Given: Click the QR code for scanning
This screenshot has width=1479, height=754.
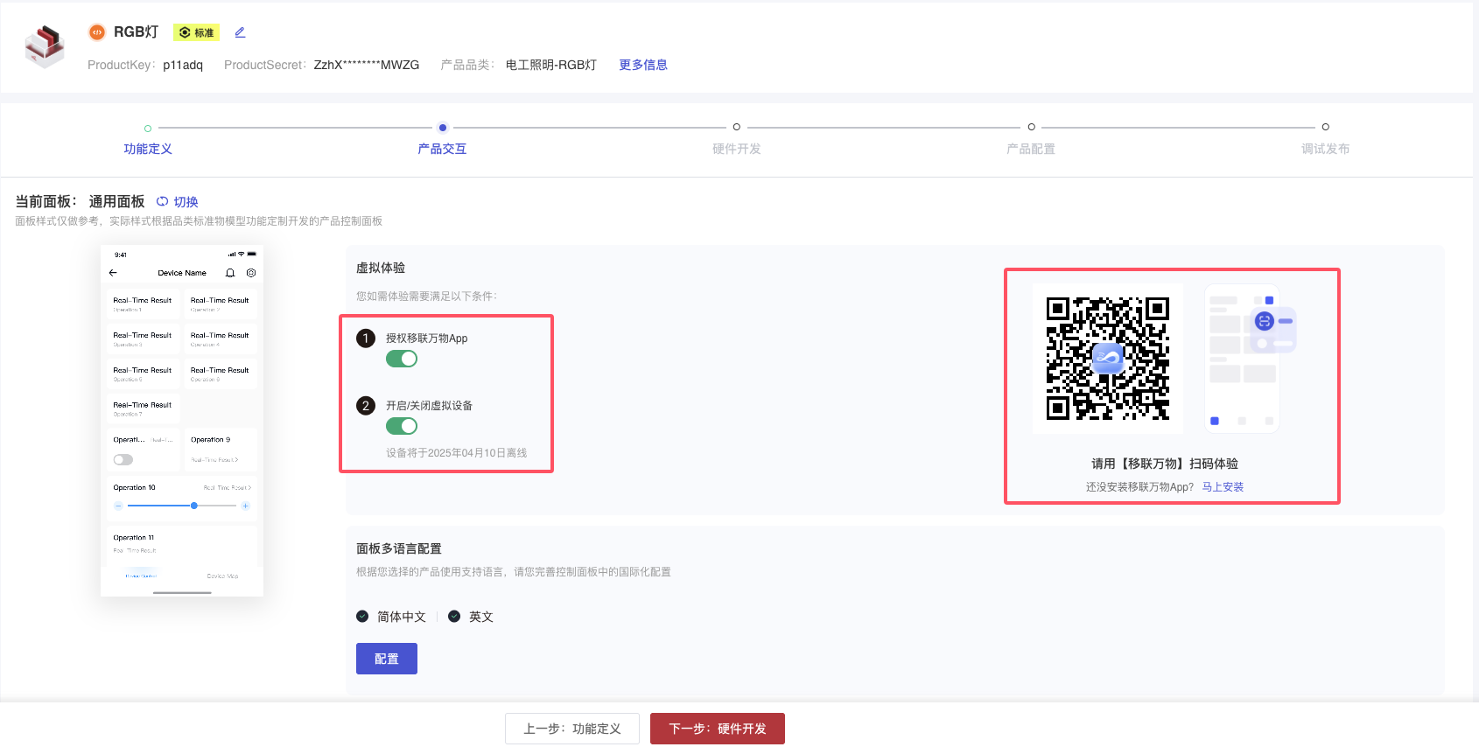Looking at the screenshot, I should tap(1108, 358).
